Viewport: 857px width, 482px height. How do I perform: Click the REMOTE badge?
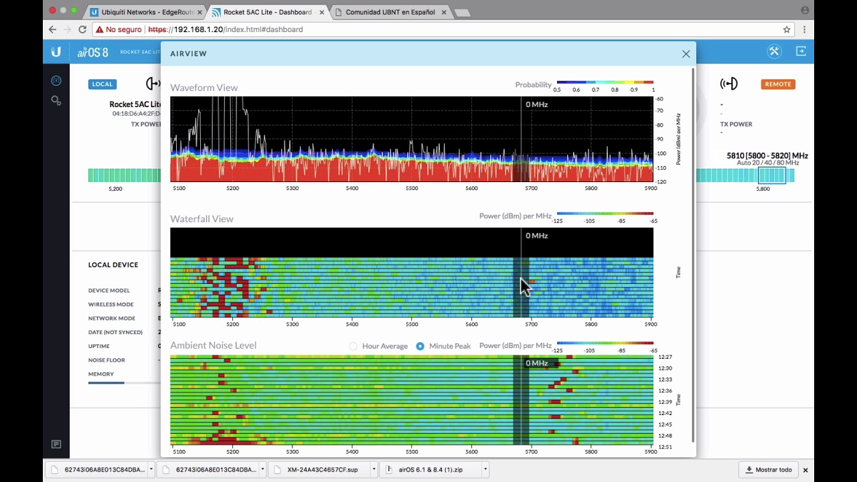(778, 84)
